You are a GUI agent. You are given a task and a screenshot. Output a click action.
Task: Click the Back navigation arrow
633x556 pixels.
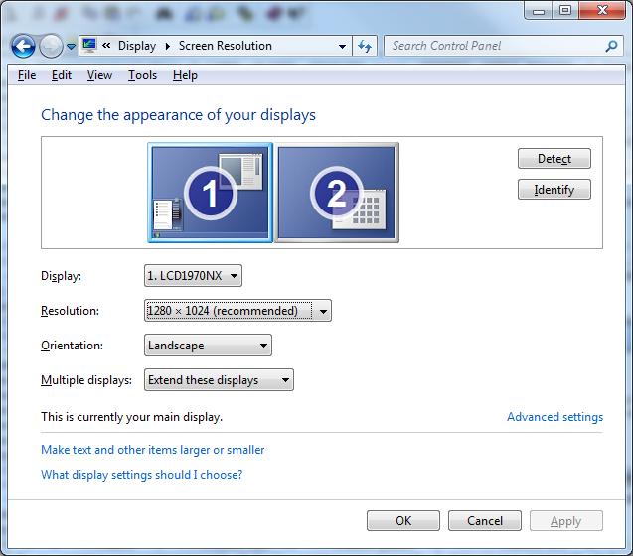pos(23,46)
